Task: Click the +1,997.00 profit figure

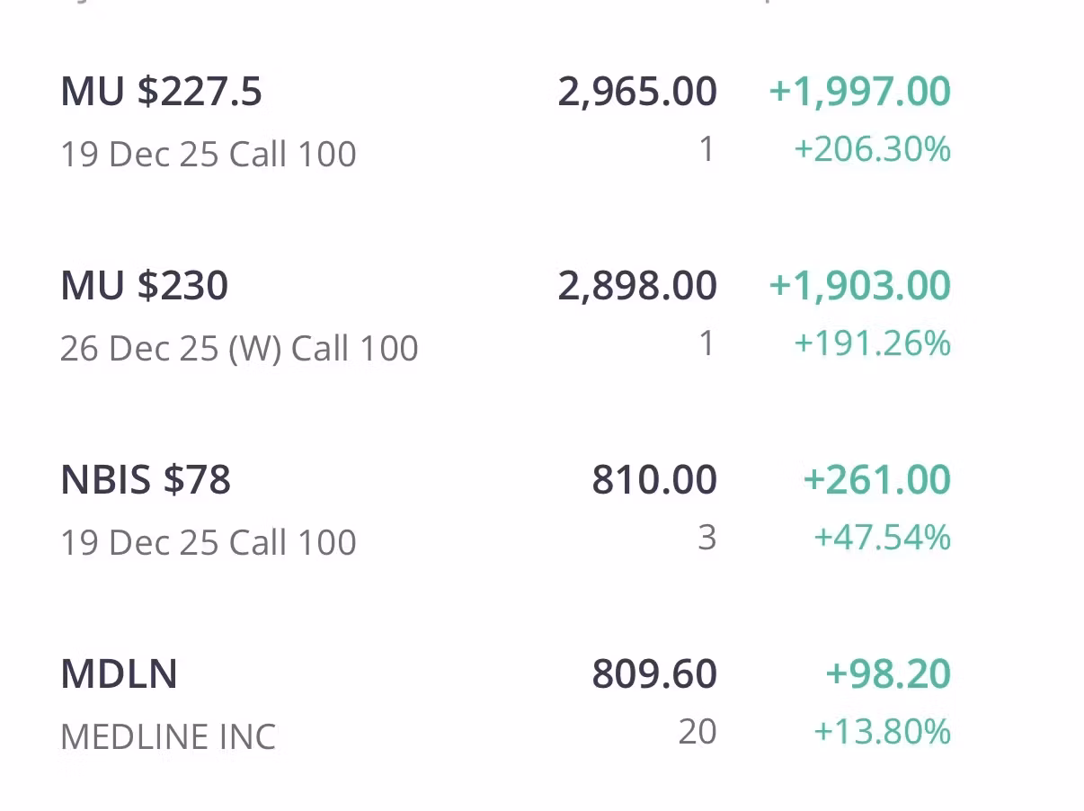Action: click(x=859, y=92)
